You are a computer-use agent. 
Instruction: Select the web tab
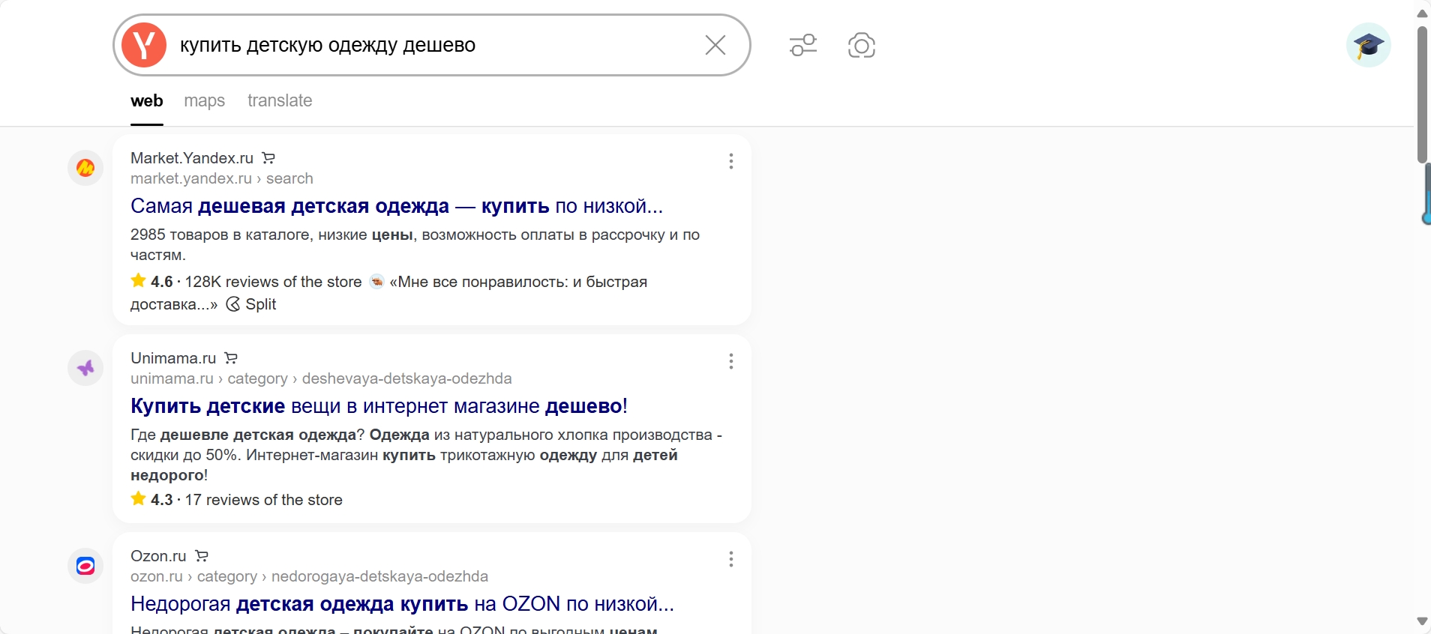coord(147,100)
